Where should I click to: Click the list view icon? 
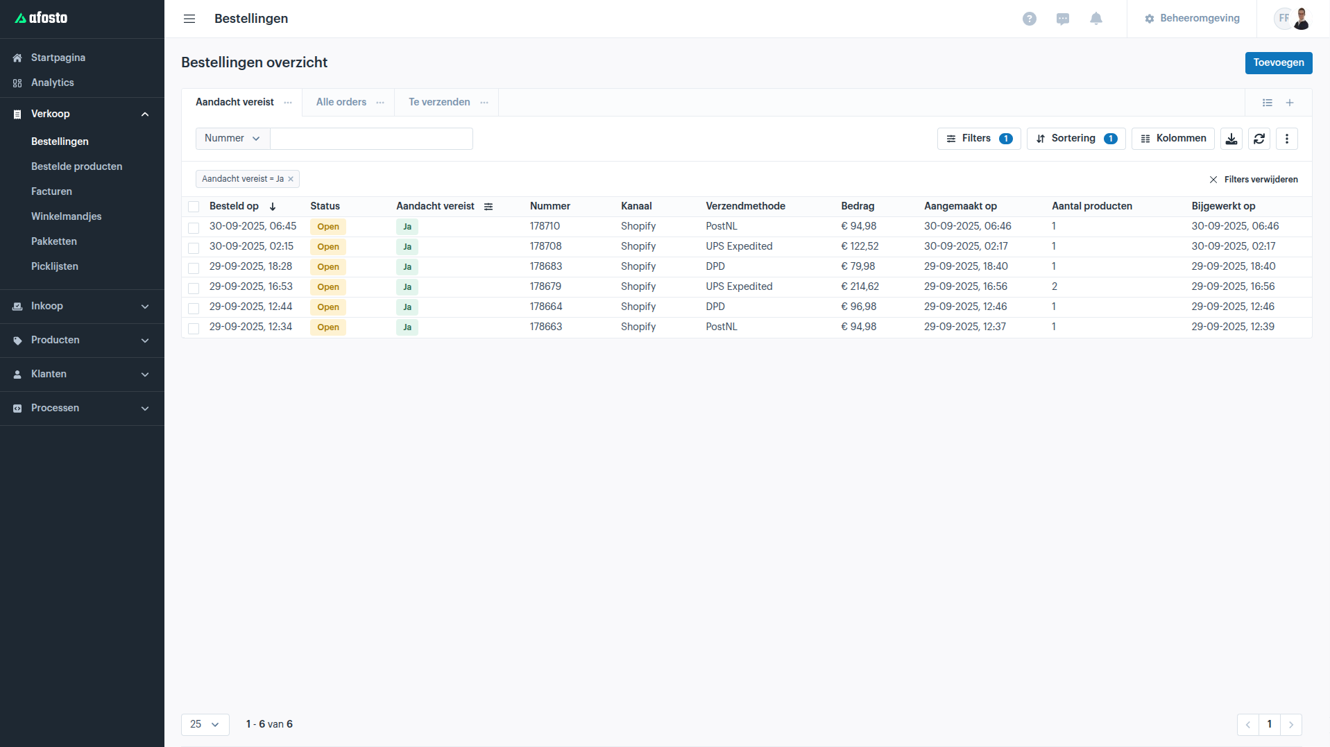(x=1267, y=103)
